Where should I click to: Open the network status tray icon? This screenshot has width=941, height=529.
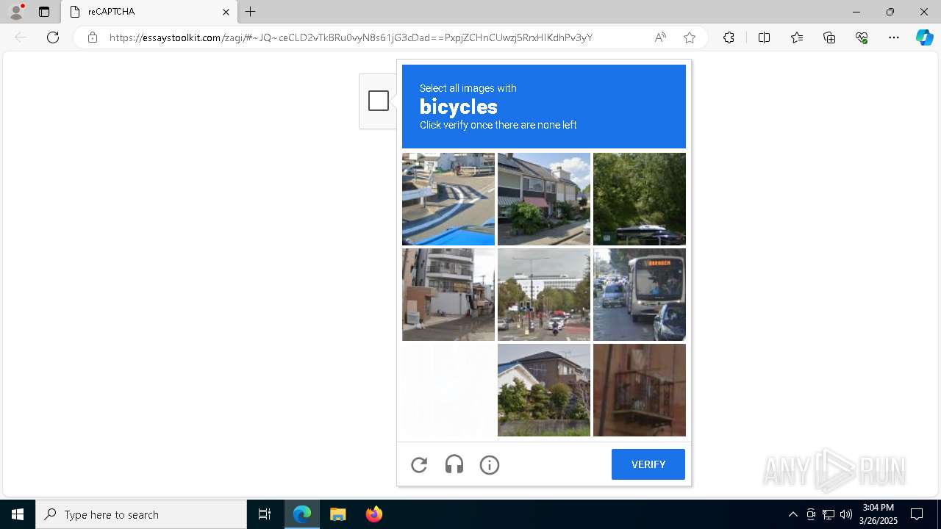click(x=829, y=514)
